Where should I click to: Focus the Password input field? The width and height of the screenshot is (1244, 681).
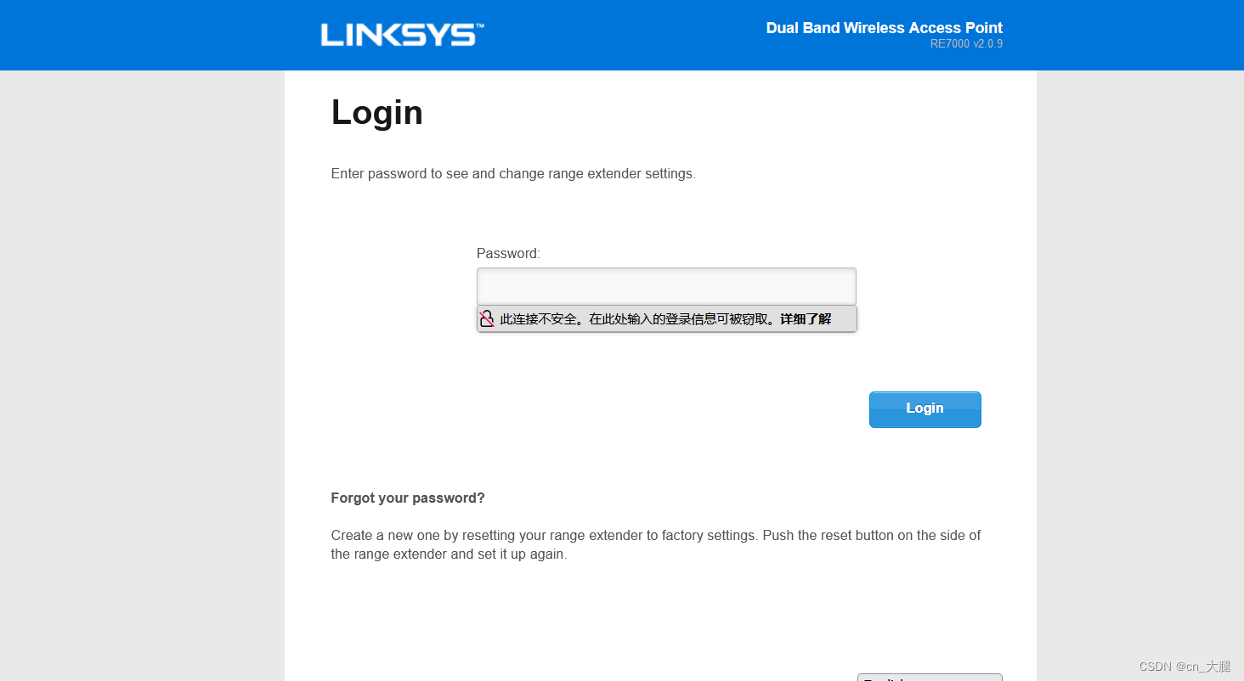(666, 286)
